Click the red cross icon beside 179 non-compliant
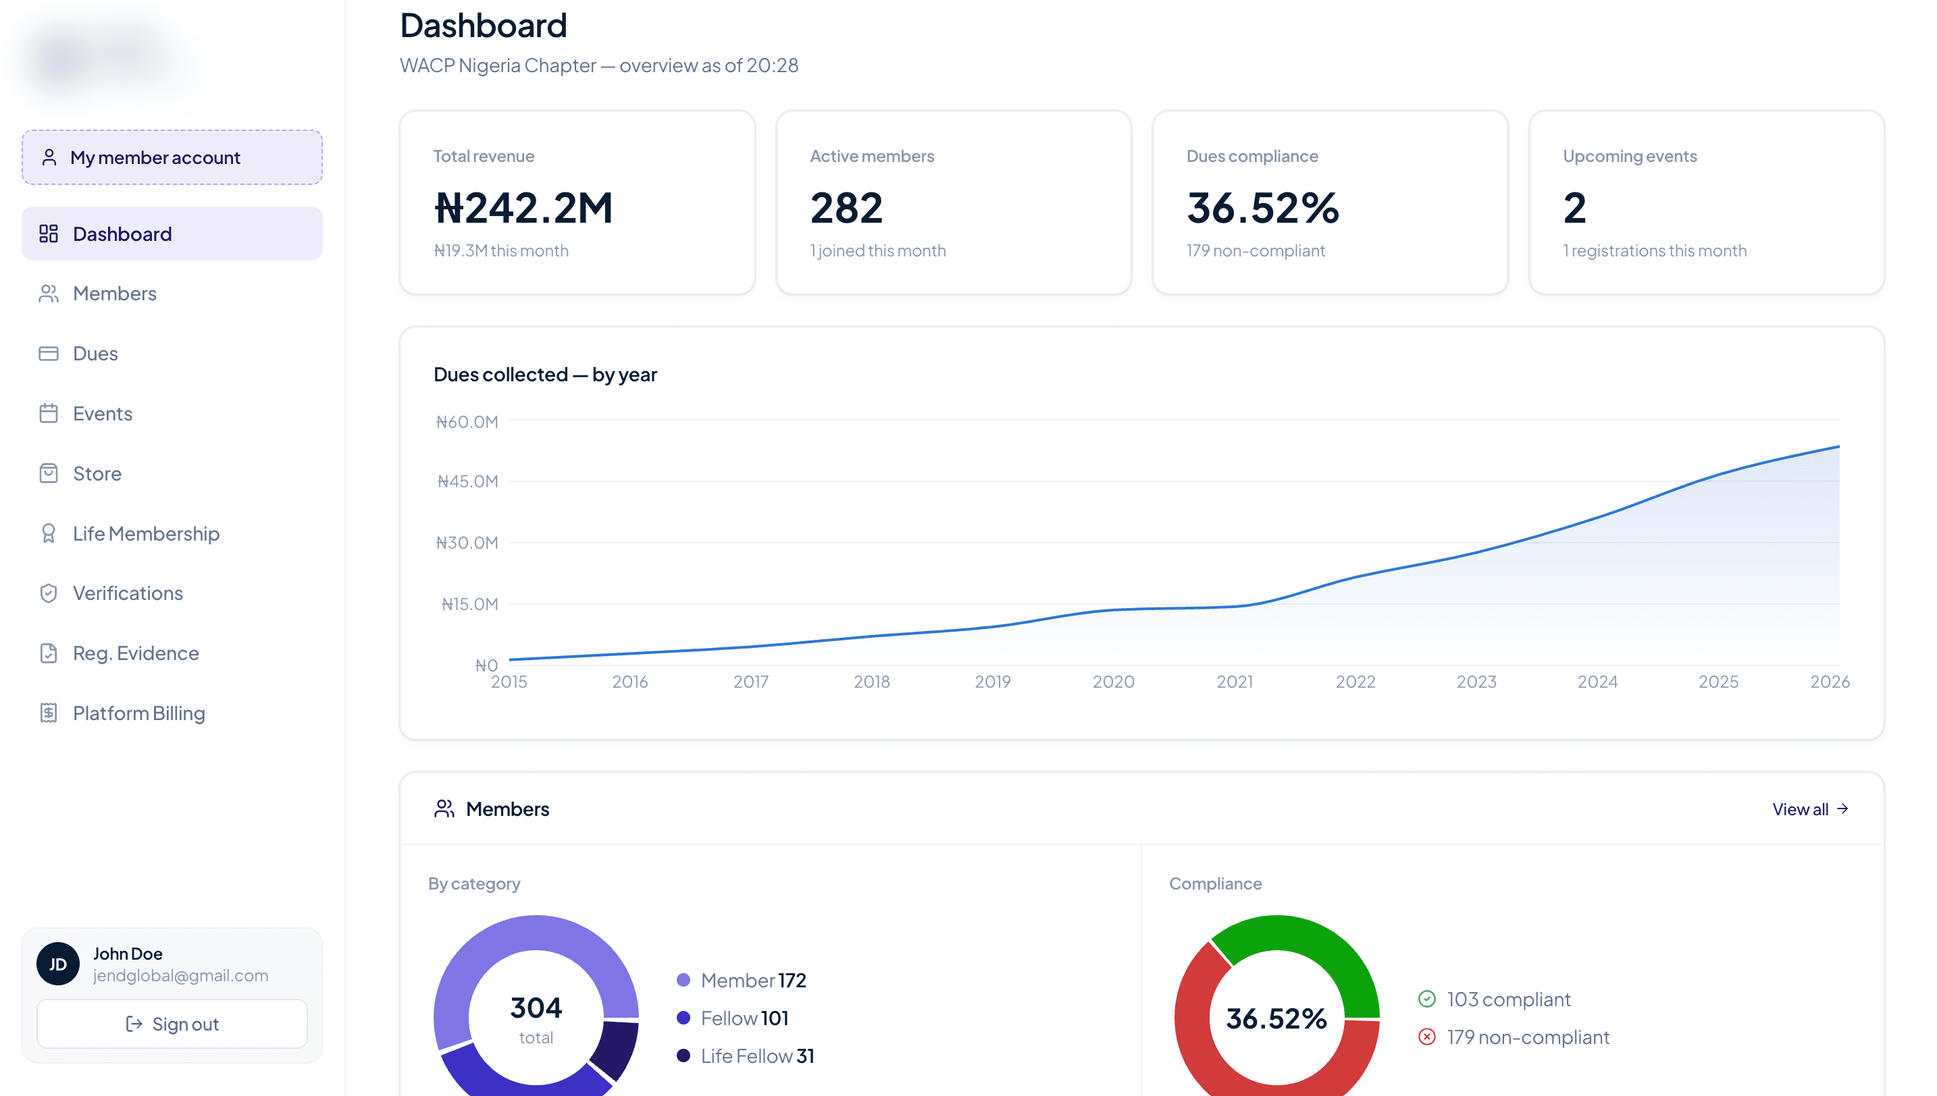The image size is (1937, 1096). coord(1427,1037)
